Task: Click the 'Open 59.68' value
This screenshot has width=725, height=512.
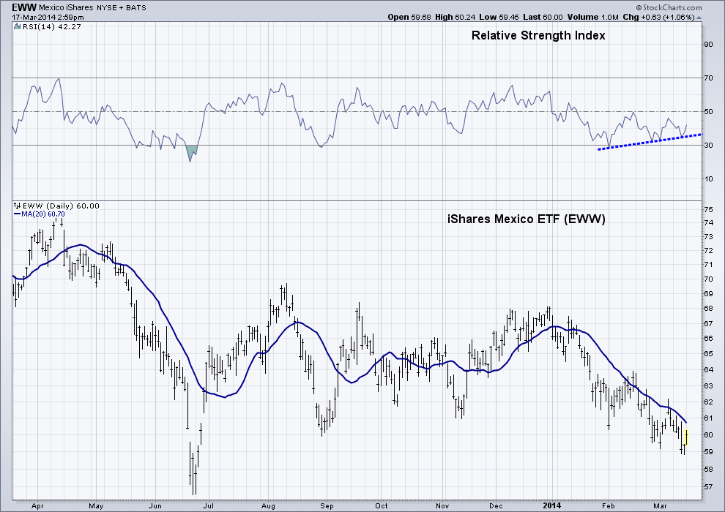Action: tap(409, 17)
